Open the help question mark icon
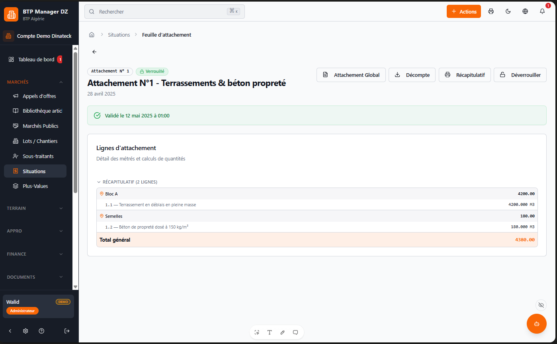Screen dimensions: 557x344 tap(41, 331)
